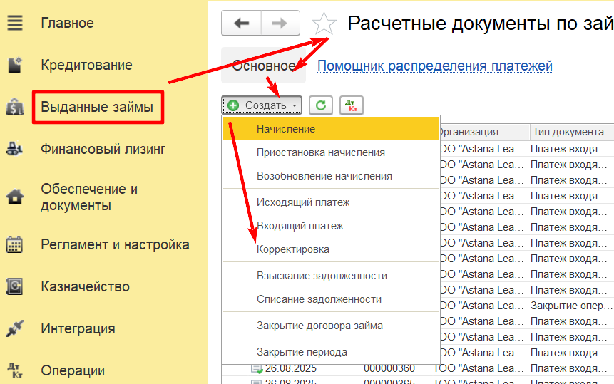Choose Списание задолженности menu item
Screen dimensions: 614x384
tap(331, 299)
